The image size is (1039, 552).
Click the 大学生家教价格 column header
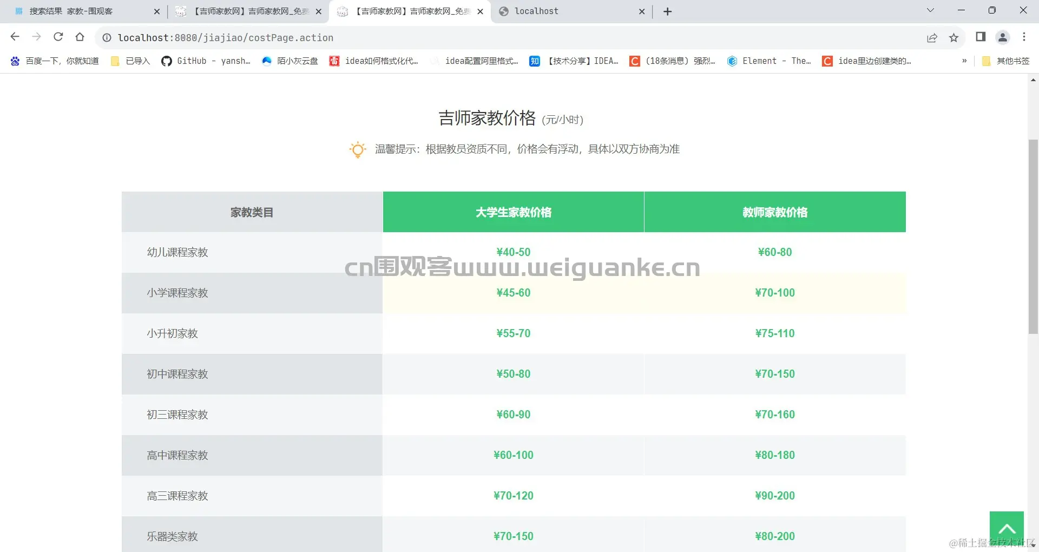tap(514, 212)
